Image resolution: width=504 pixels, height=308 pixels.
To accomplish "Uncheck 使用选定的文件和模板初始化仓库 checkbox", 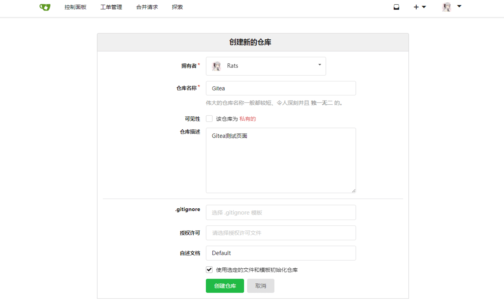I will point(209,269).
